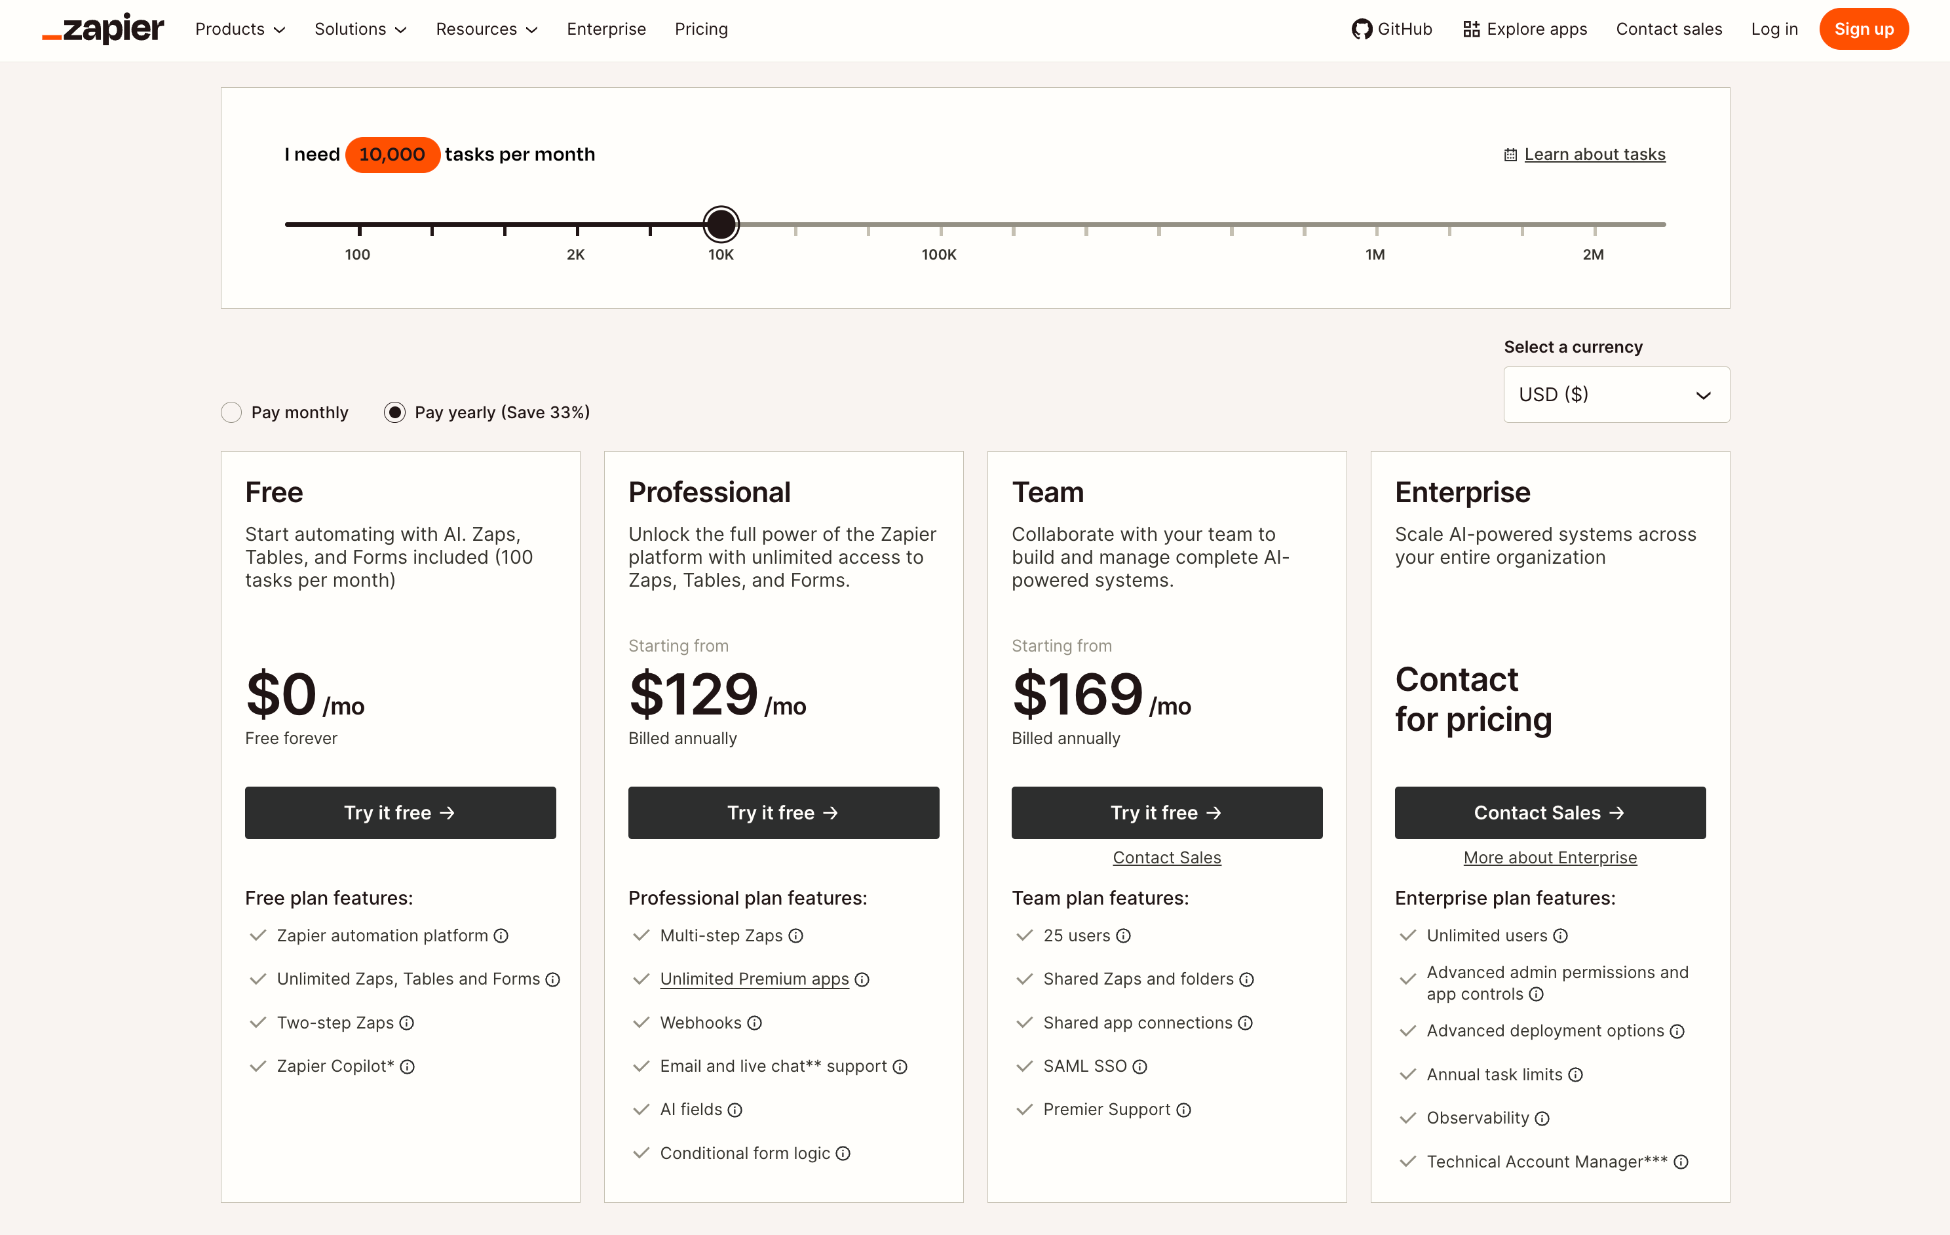Open the USD ($) currency dropdown
The height and width of the screenshot is (1235, 1950).
1616,395
